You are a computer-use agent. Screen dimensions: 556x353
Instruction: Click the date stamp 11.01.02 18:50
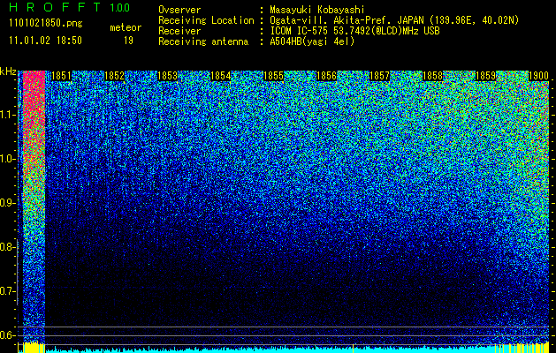point(45,41)
